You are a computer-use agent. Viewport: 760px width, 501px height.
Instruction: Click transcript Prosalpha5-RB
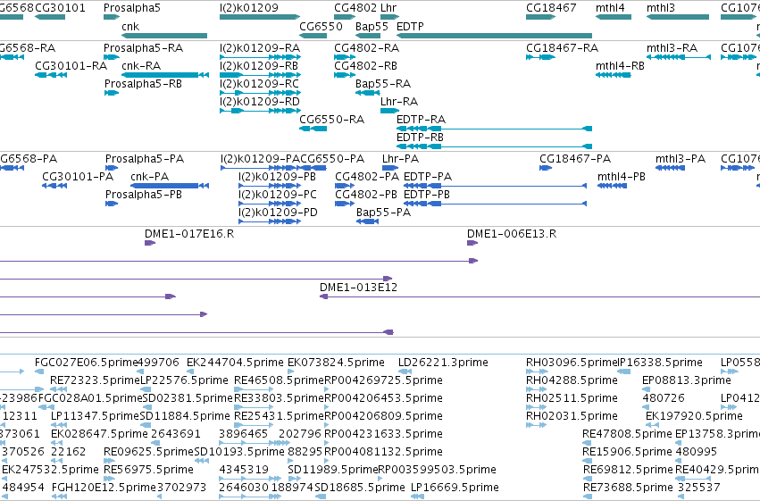(143, 84)
